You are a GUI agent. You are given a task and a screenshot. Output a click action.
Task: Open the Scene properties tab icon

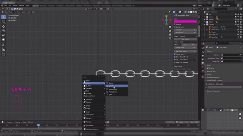[203, 63]
